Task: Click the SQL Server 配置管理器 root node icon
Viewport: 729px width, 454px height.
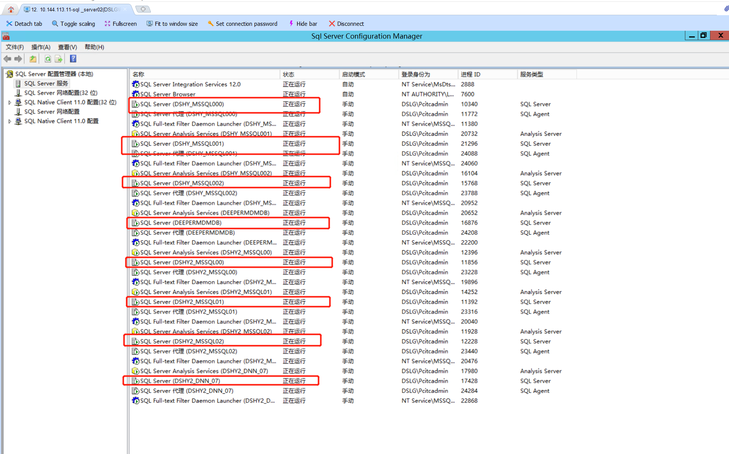Action: (x=9, y=74)
